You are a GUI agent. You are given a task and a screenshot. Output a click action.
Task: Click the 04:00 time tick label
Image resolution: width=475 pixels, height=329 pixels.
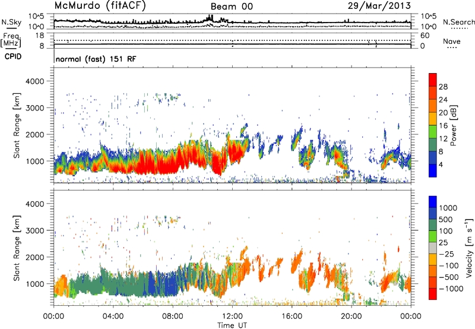pyautogui.click(x=113, y=317)
